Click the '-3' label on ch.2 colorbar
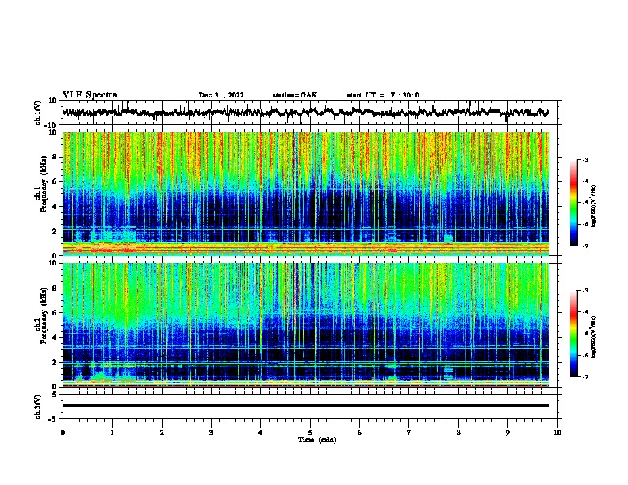 585,291
